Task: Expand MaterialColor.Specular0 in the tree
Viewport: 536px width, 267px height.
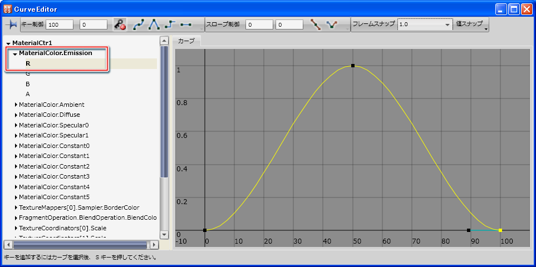Action: [x=15, y=125]
